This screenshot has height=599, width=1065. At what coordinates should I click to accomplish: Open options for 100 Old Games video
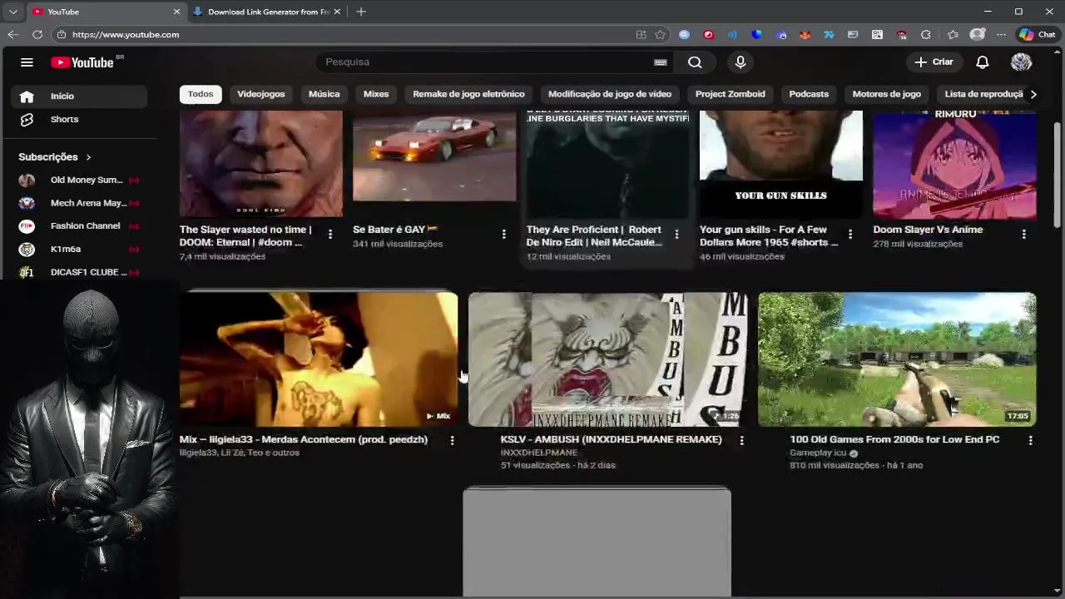tap(1030, 440)
